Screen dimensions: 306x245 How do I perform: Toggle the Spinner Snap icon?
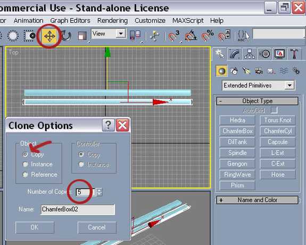point(224,35)
